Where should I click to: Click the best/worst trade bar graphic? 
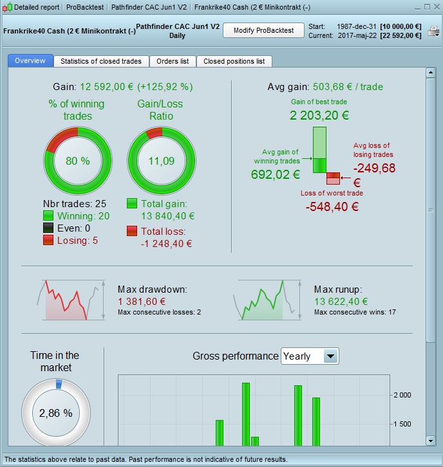coord(326,156)
